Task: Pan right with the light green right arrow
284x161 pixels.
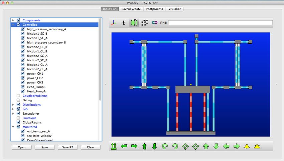Action: 237,146
